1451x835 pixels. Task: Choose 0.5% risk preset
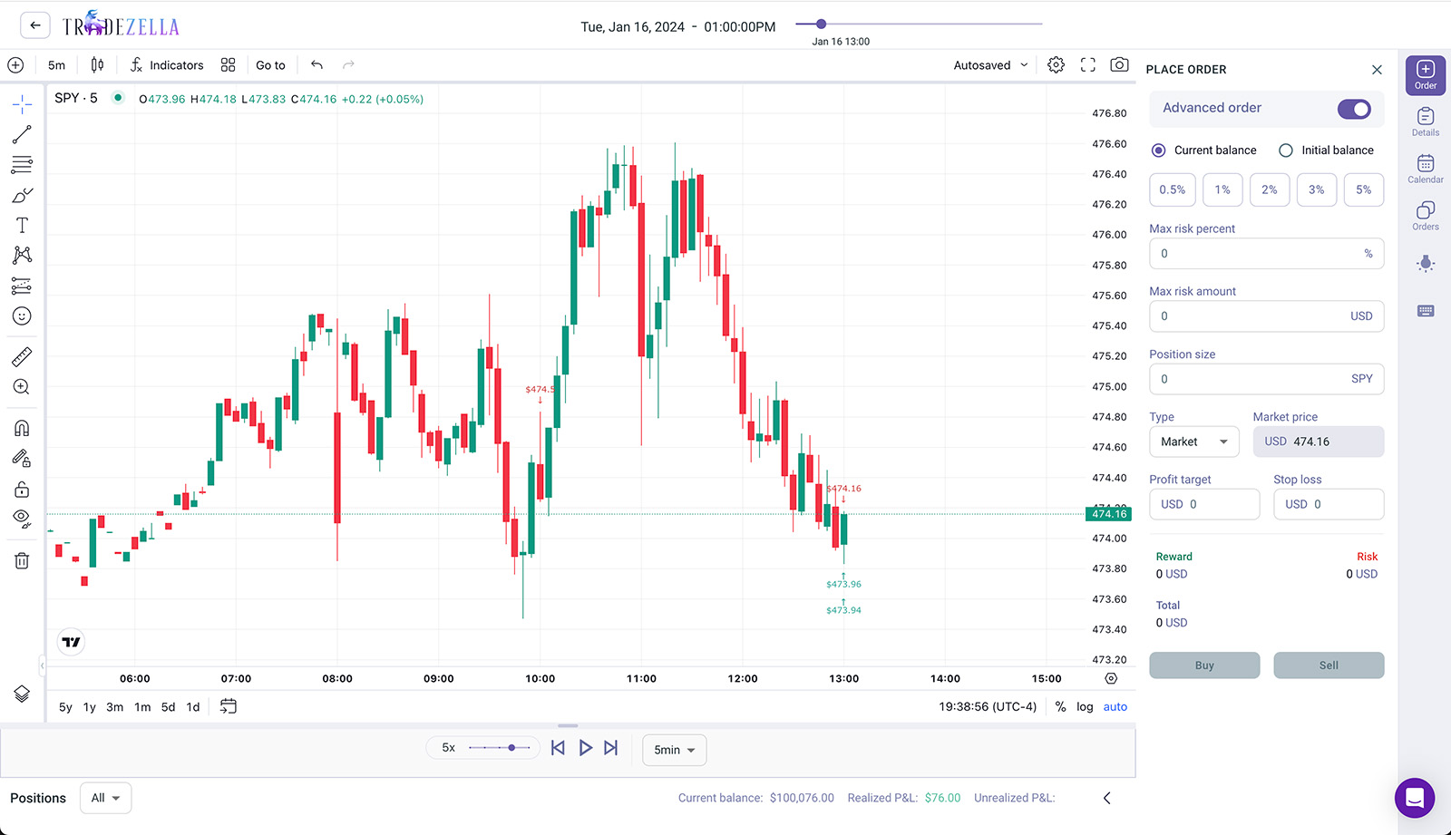click(1172, 189)
